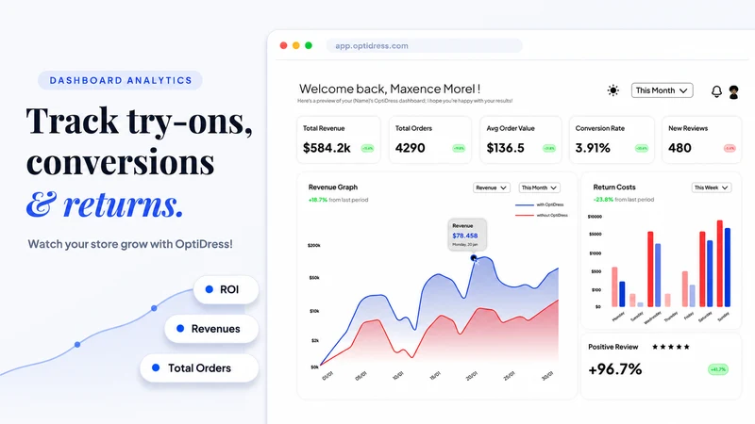Click the blue data point marker on revenue graph

coord(474,258)
